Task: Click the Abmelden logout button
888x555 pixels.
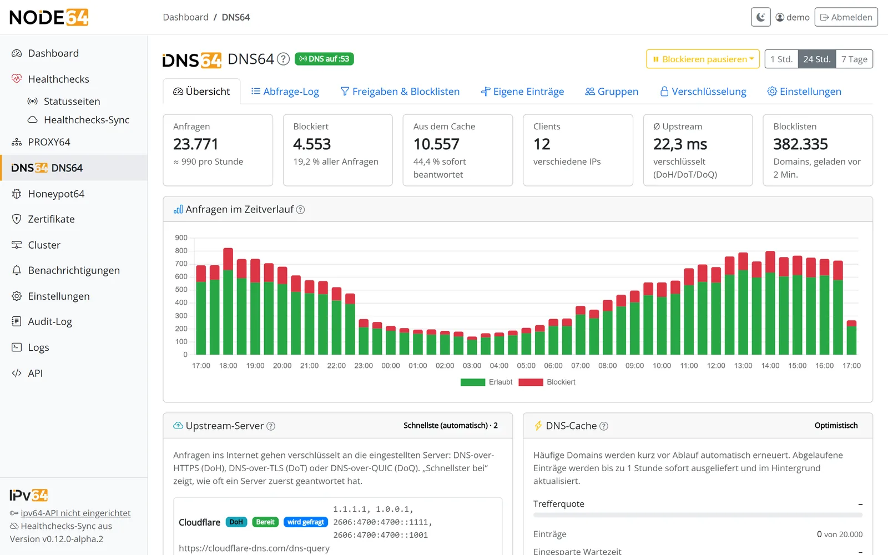Action: coord(846,17)
